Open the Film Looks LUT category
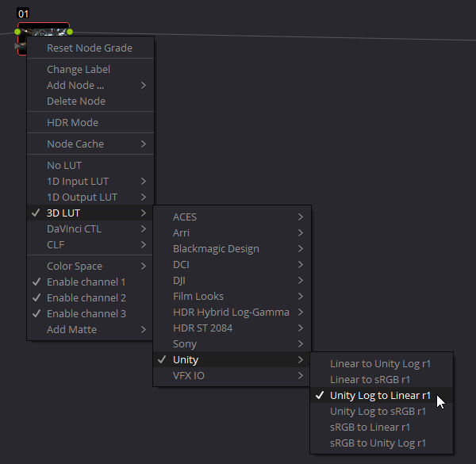476x464 pixels. click(232, 296)
